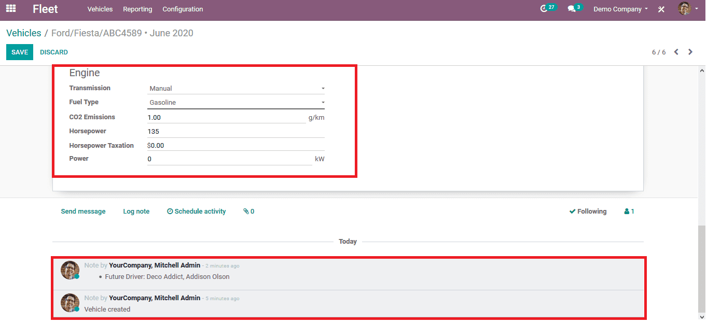Click the Fuel Type field label
The height and width of the screenshot is (323, 707).
click(84, 102)
